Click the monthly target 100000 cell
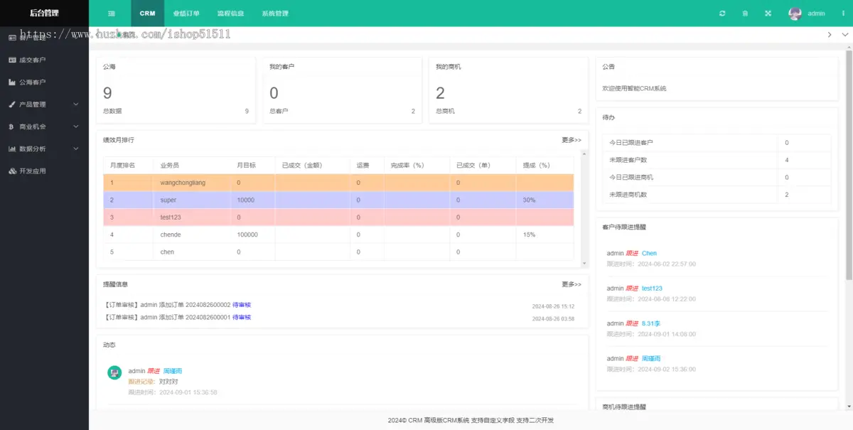The height and width of the screenshot is (430, 853). 252,235
